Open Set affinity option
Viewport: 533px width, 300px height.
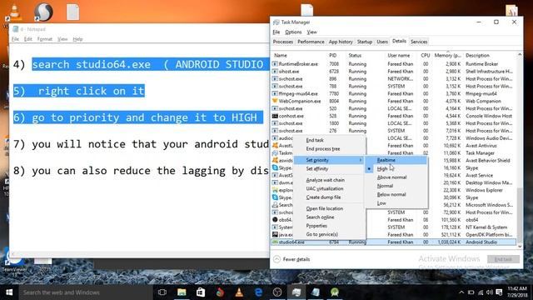click(317, 168)
